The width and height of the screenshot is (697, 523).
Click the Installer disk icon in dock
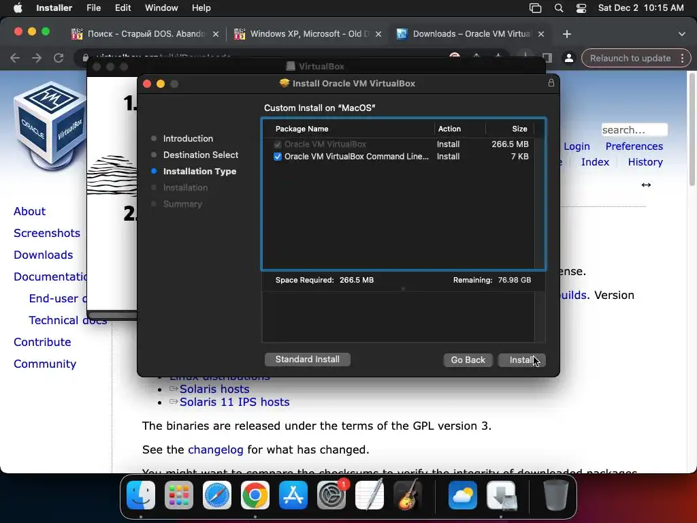pos(501,495)
